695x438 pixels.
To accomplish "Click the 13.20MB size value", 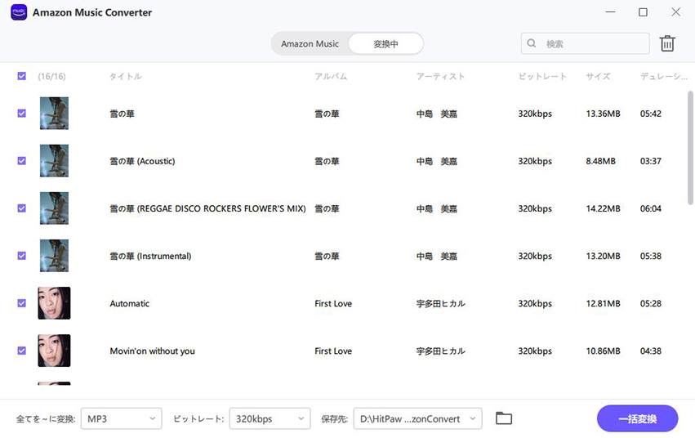I will (603, 256).
